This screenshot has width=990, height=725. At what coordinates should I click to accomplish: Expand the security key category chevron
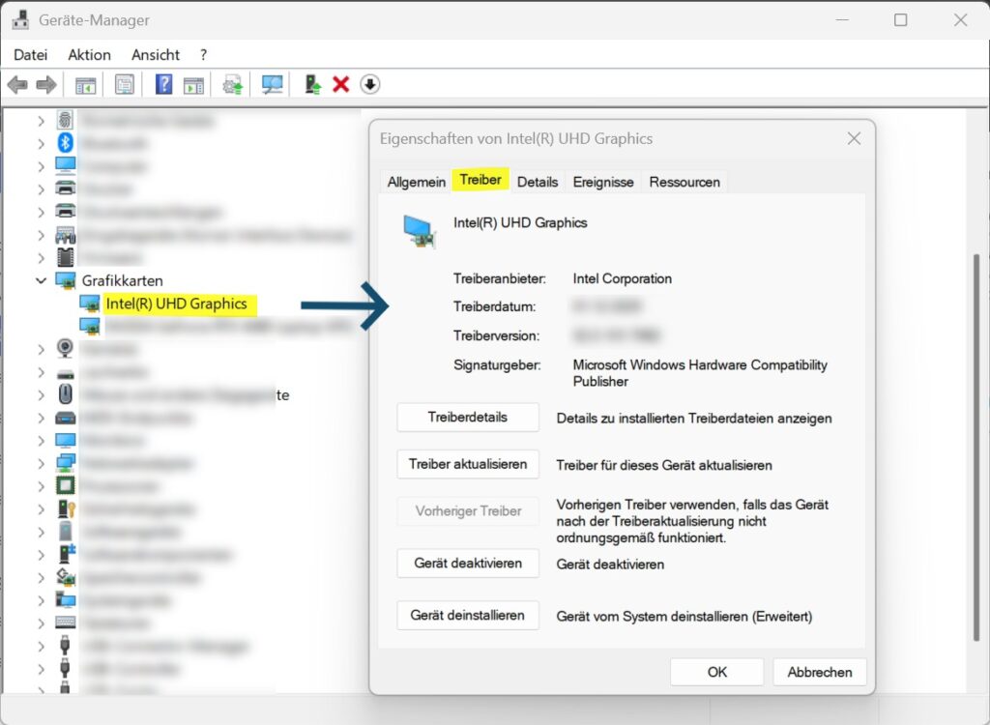[x=41, y=509]
